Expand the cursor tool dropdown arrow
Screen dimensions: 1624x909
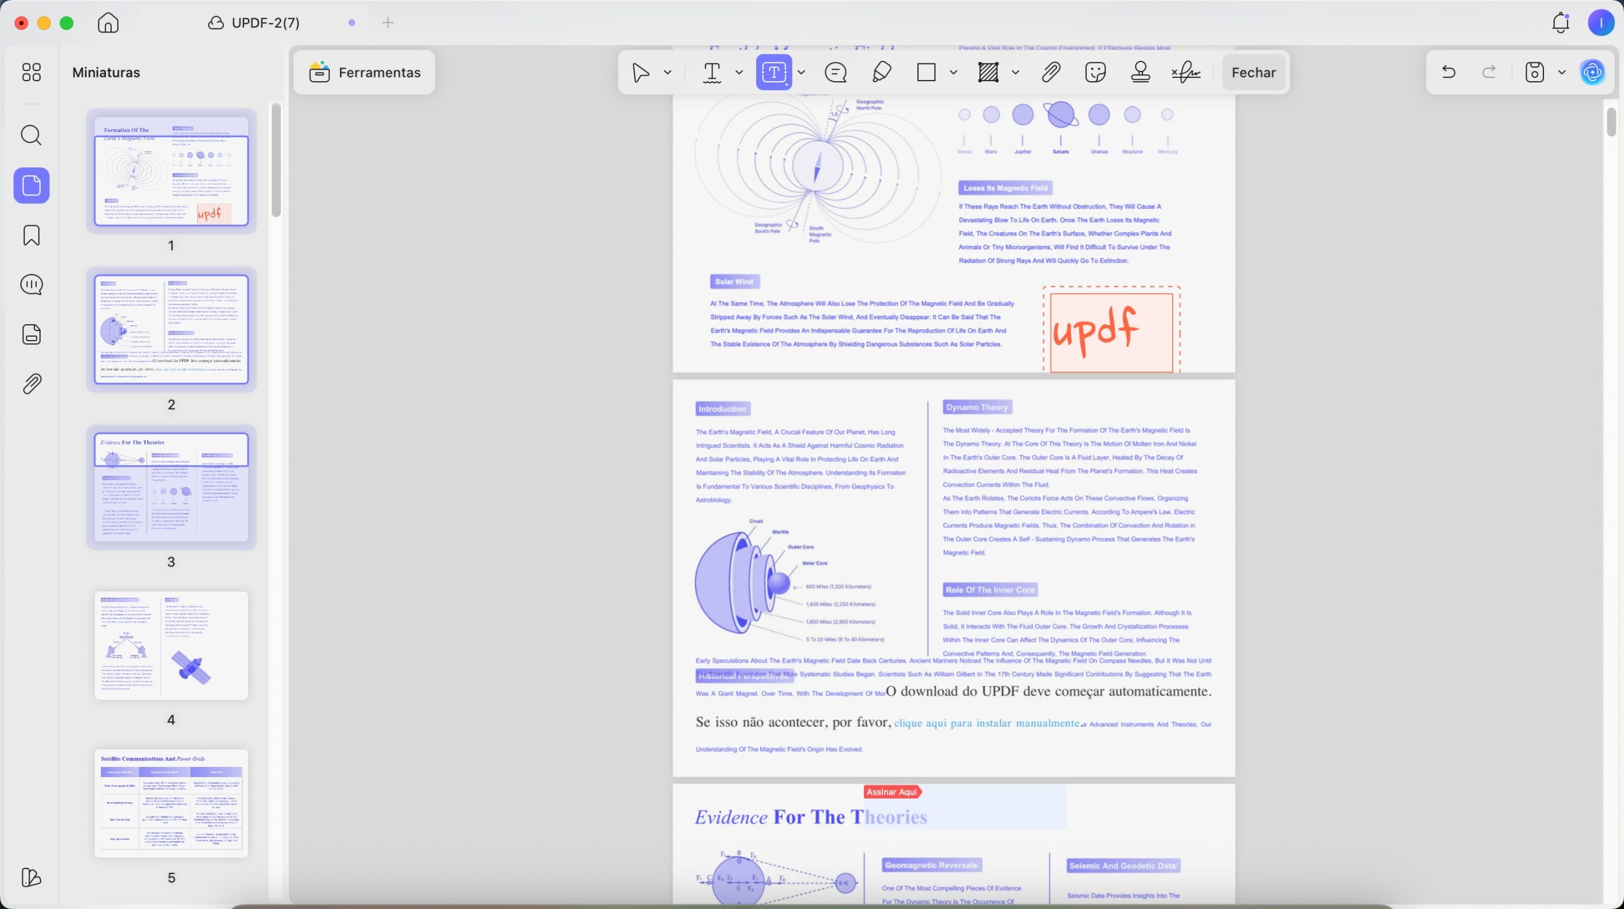[x=667, y=72]
